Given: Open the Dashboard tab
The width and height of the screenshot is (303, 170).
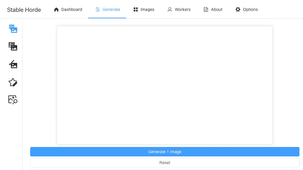Looking at the screenshot, I should click(x=68, y=9).
